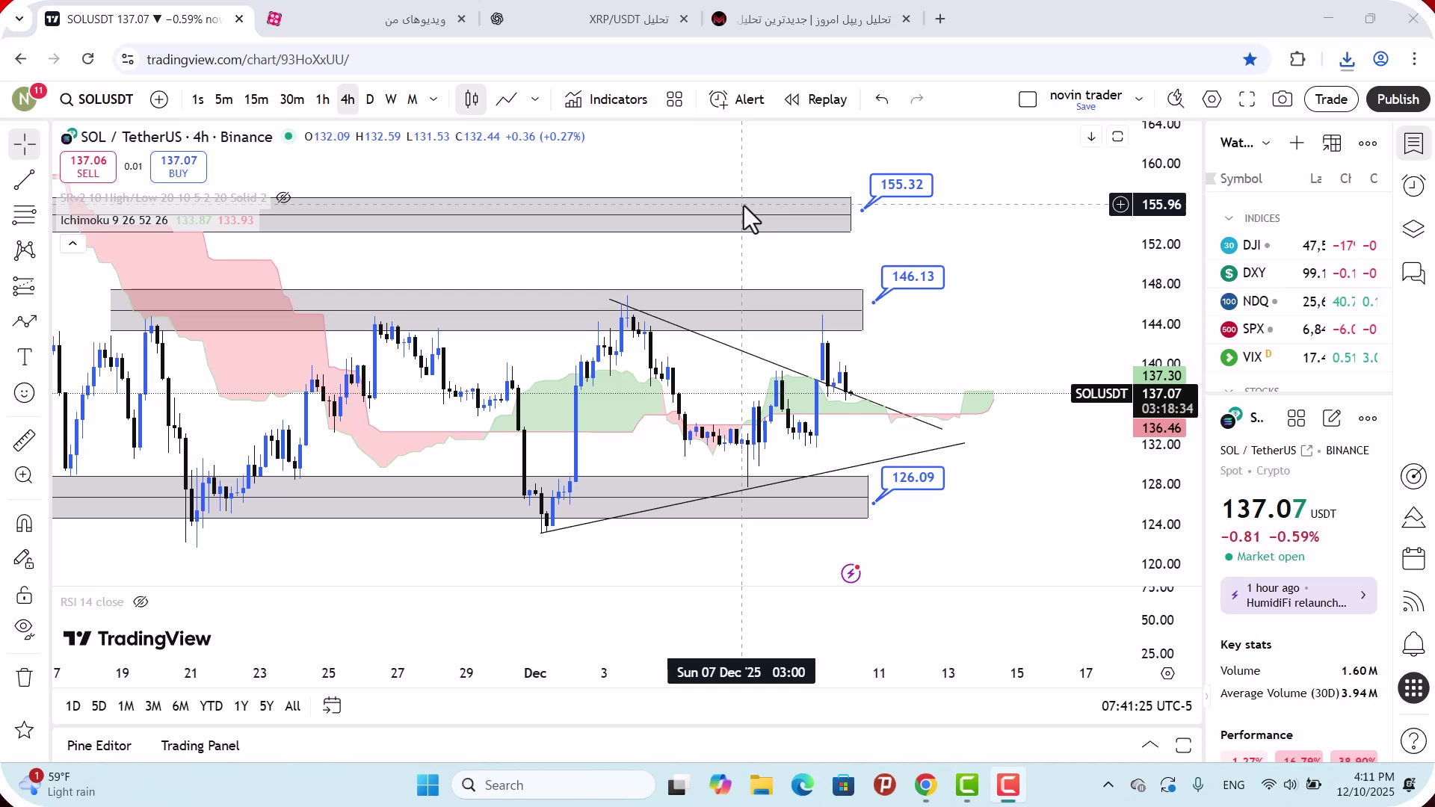Collapse the INDICES watchlist section

[x=1229, y=218]
